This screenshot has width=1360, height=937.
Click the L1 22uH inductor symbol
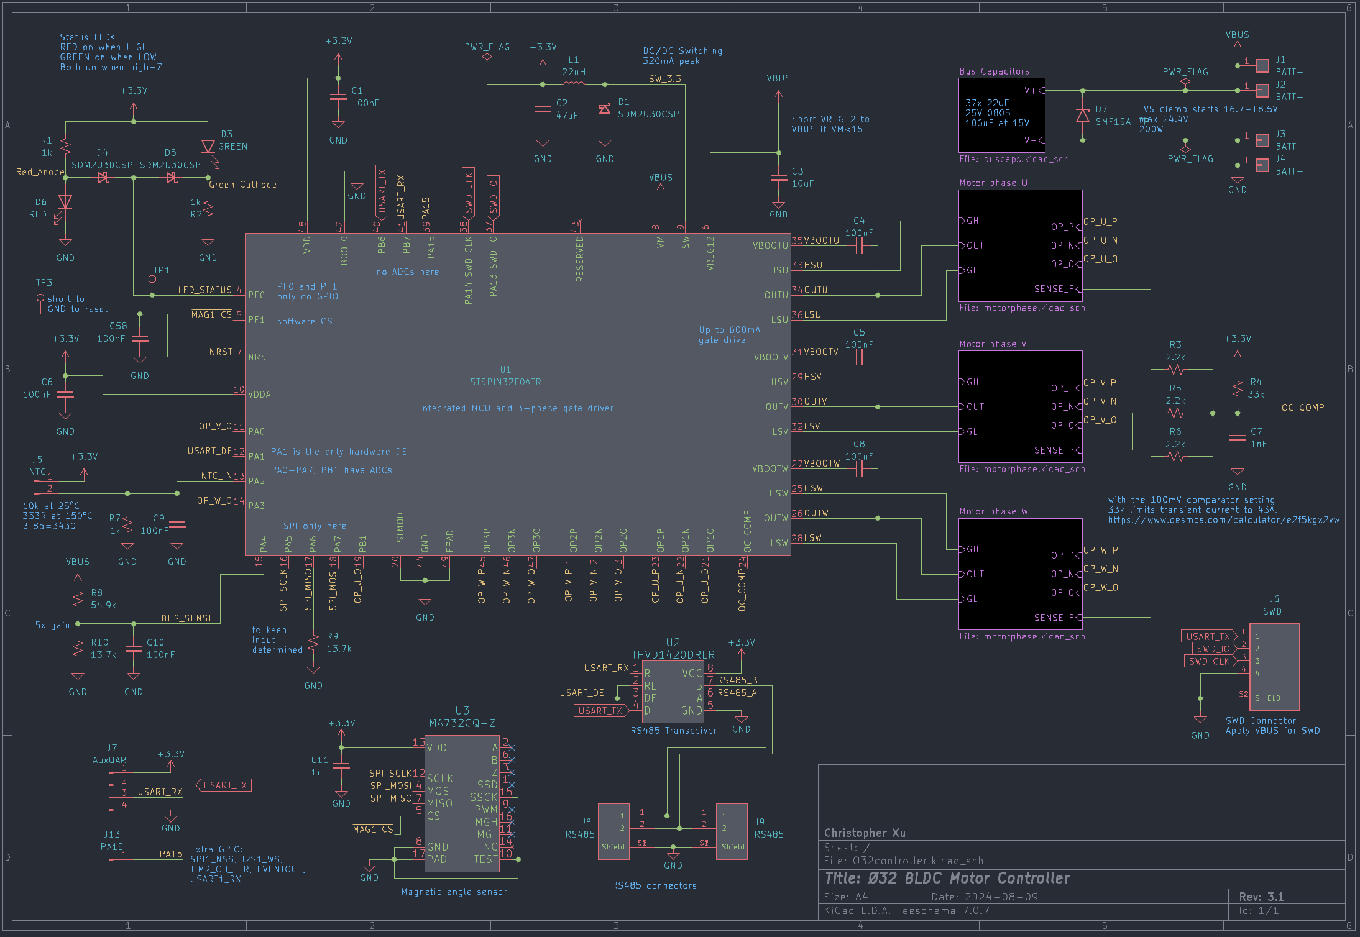tap(574, 83)
